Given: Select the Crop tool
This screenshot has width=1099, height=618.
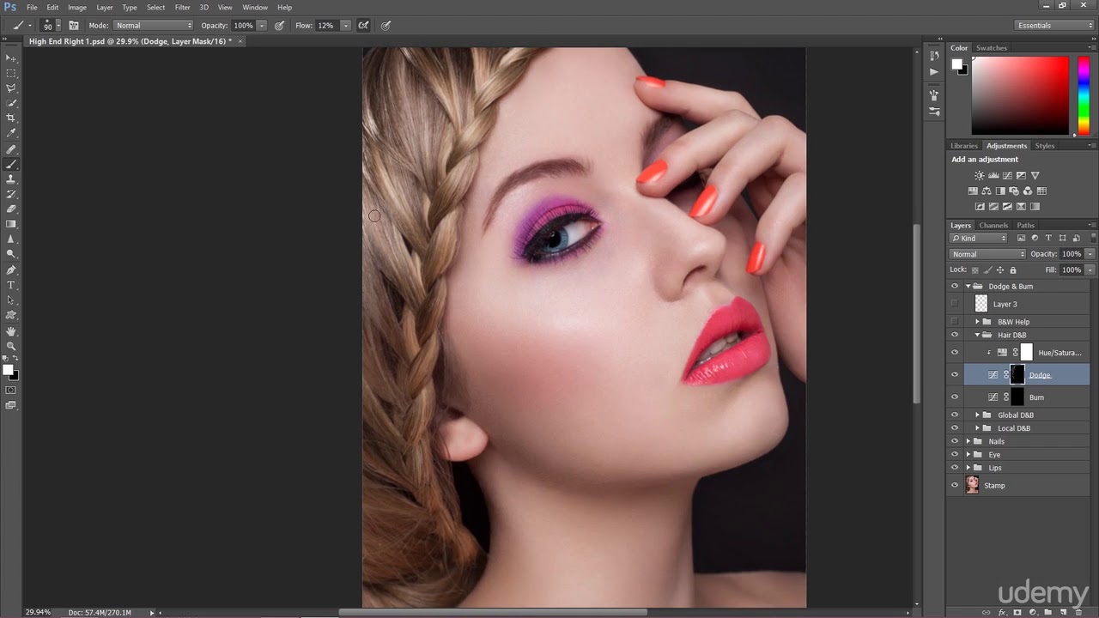Looking at the screenshot, I should (x=11, y=118).
